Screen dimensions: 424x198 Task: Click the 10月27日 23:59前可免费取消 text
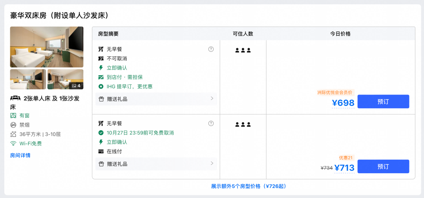coord(140,133)
